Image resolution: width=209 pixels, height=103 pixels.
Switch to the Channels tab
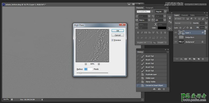coord(185,15)
